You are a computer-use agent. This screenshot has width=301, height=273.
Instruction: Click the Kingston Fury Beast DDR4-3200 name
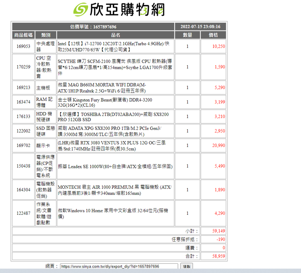pyautogui.click(x=105, y=102)
